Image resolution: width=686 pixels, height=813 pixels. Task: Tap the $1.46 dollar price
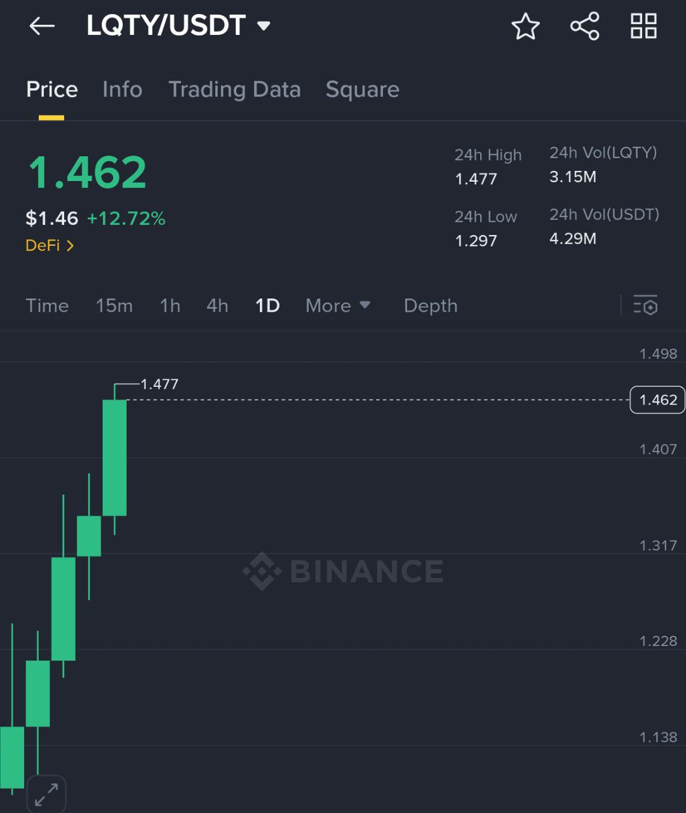[51, 218]
